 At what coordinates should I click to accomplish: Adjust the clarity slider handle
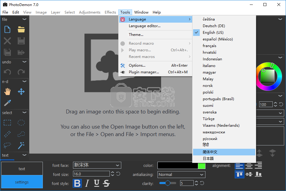[168, 183]
